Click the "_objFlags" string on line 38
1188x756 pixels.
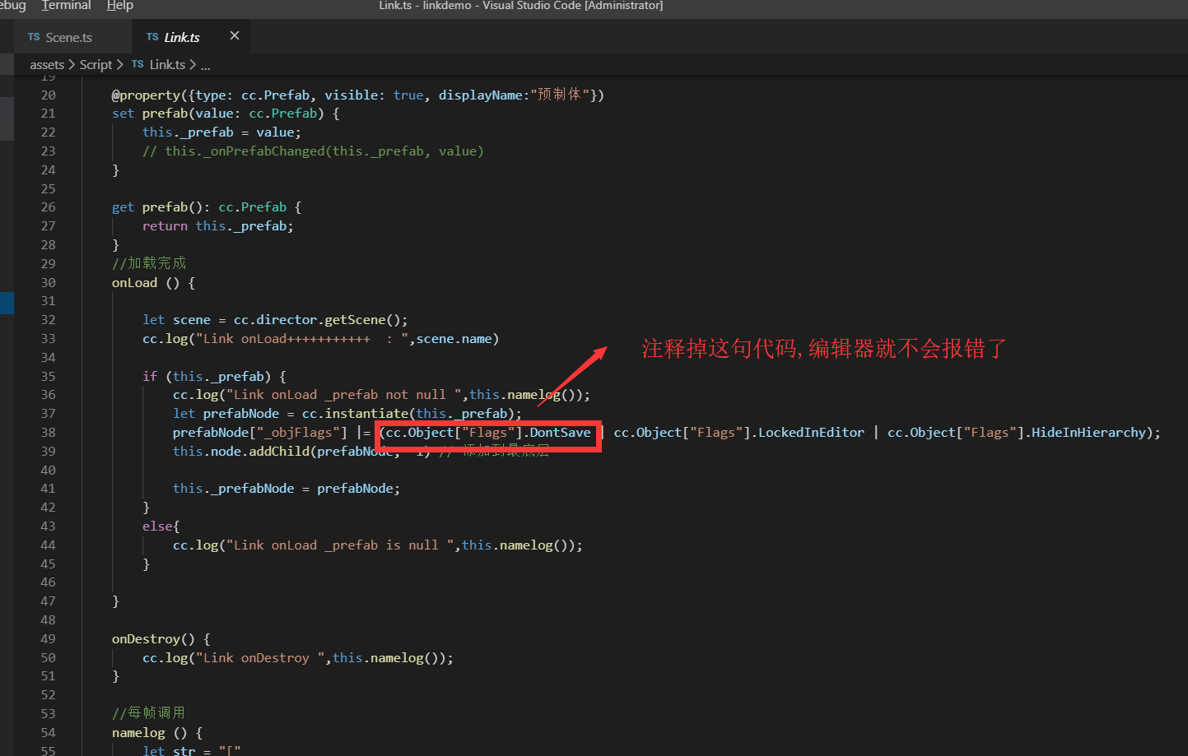point(298,433)
